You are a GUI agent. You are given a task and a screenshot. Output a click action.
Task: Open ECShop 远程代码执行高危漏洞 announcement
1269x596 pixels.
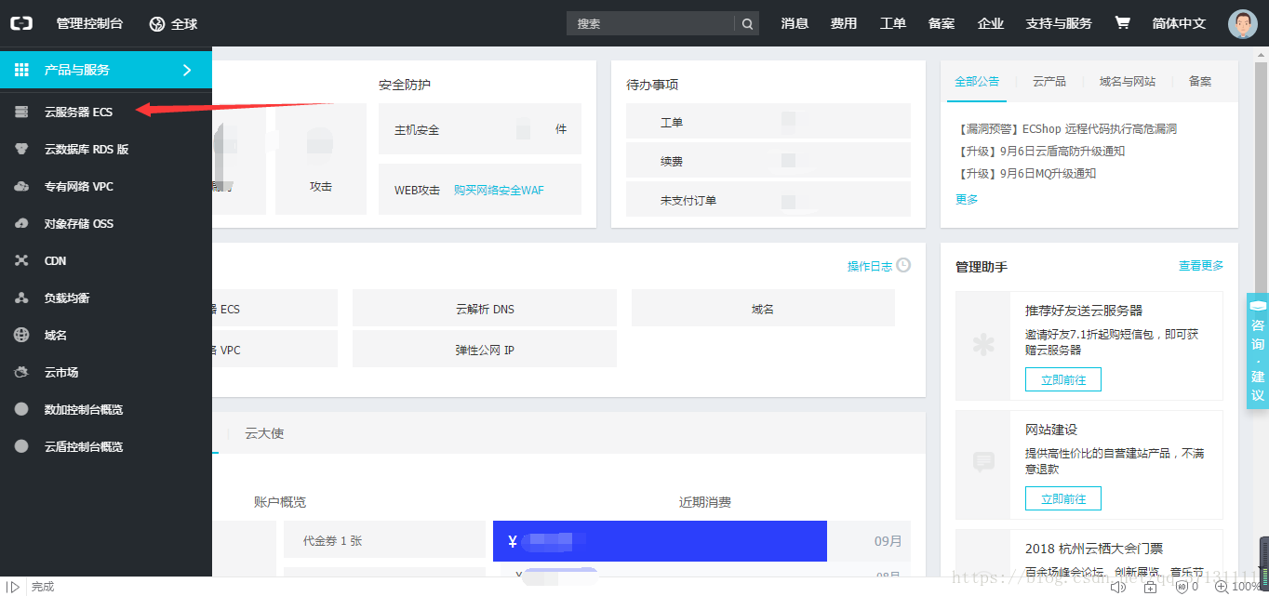1066,129
